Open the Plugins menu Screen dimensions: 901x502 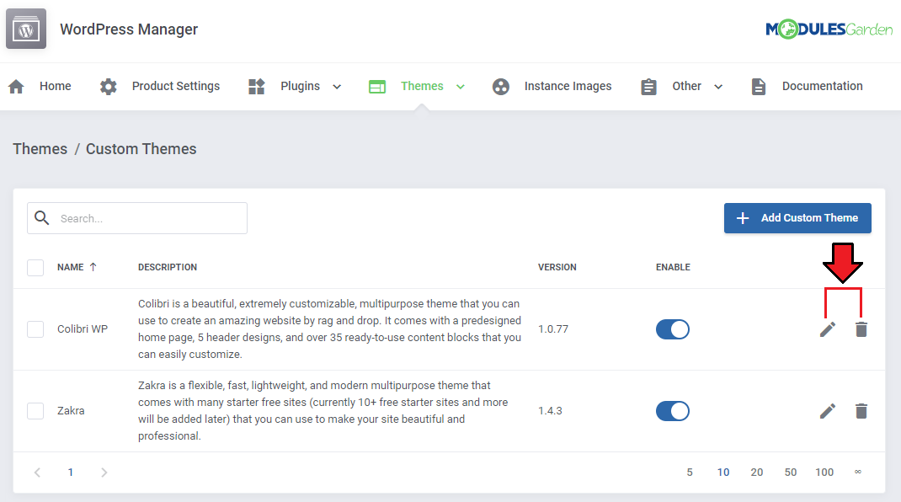(x=300, y=86)
